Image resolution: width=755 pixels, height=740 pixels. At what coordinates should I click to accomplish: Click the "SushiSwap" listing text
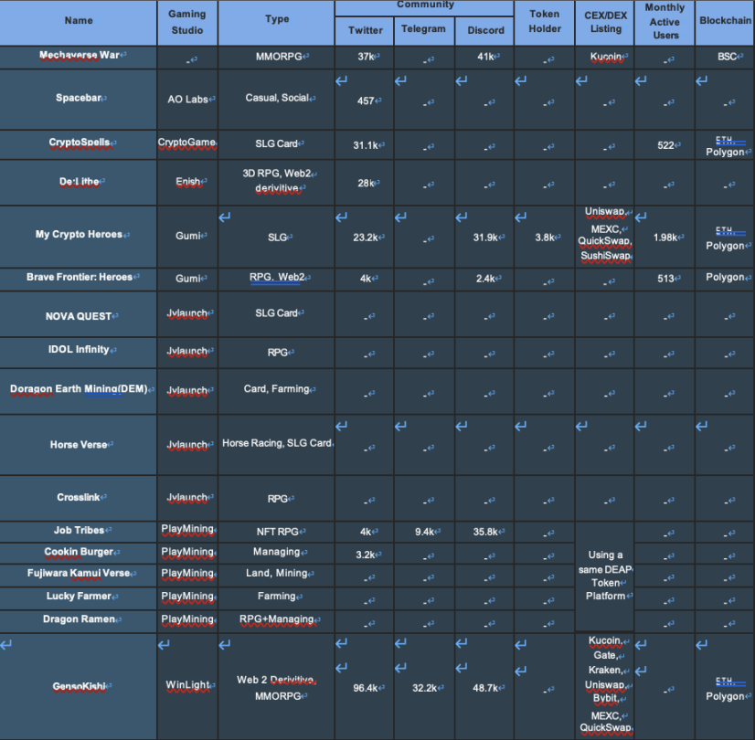[605, 256]
